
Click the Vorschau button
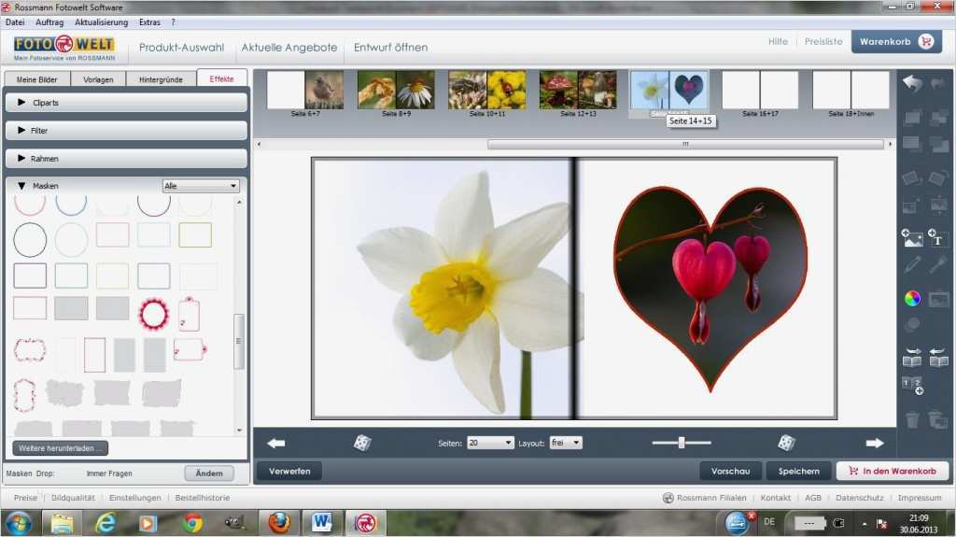pos(730,471)
